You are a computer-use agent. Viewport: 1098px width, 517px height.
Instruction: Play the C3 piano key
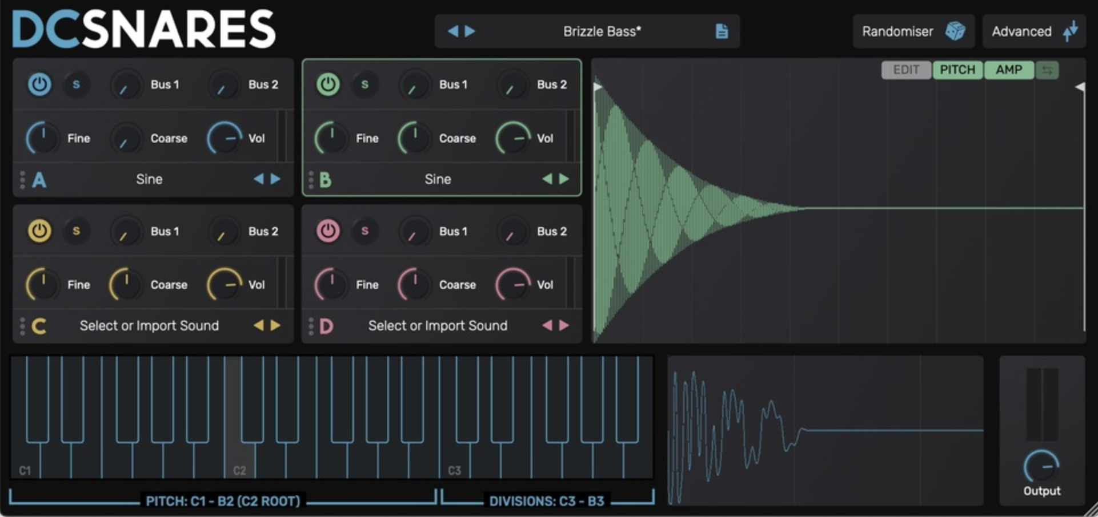click(x=454, y=460)
